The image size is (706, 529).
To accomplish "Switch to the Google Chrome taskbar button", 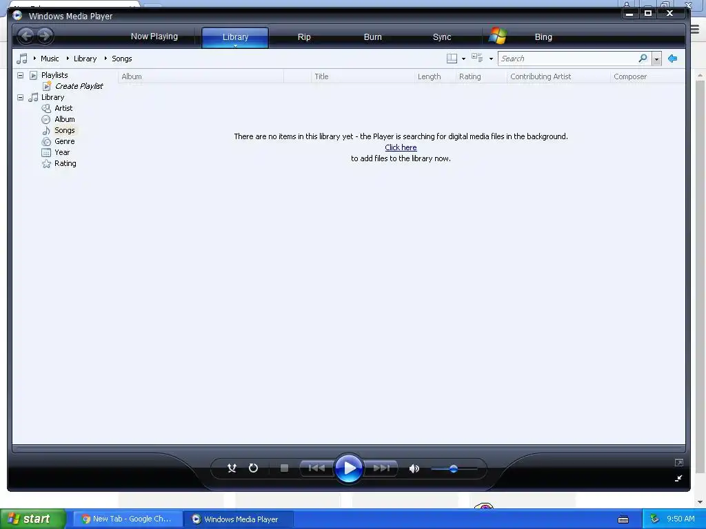I will click(x=128, y=519).
